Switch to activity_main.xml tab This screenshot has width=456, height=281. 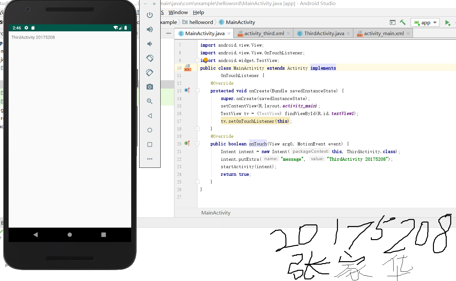tap(384, 34)
